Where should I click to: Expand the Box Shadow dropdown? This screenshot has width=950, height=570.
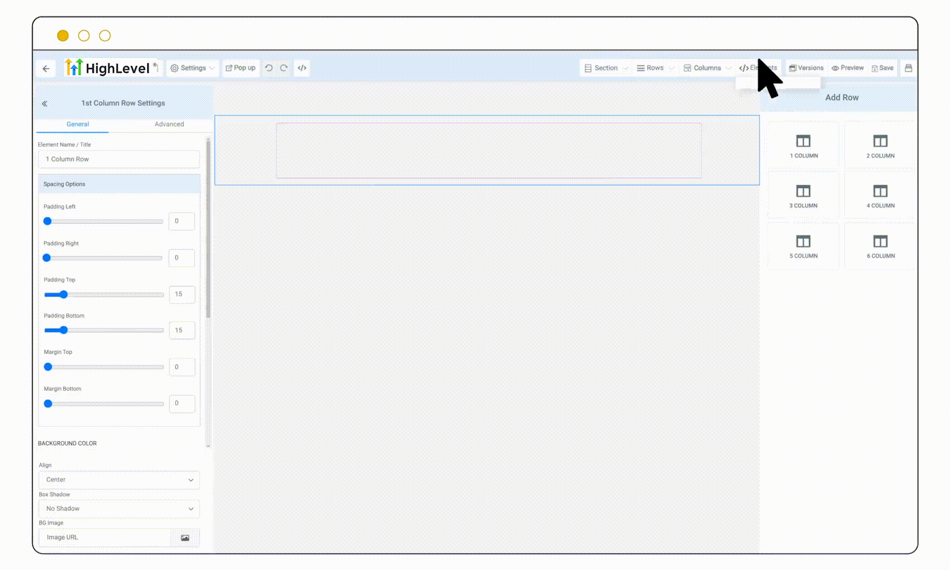pyautogui.click(x=118, y=508)
